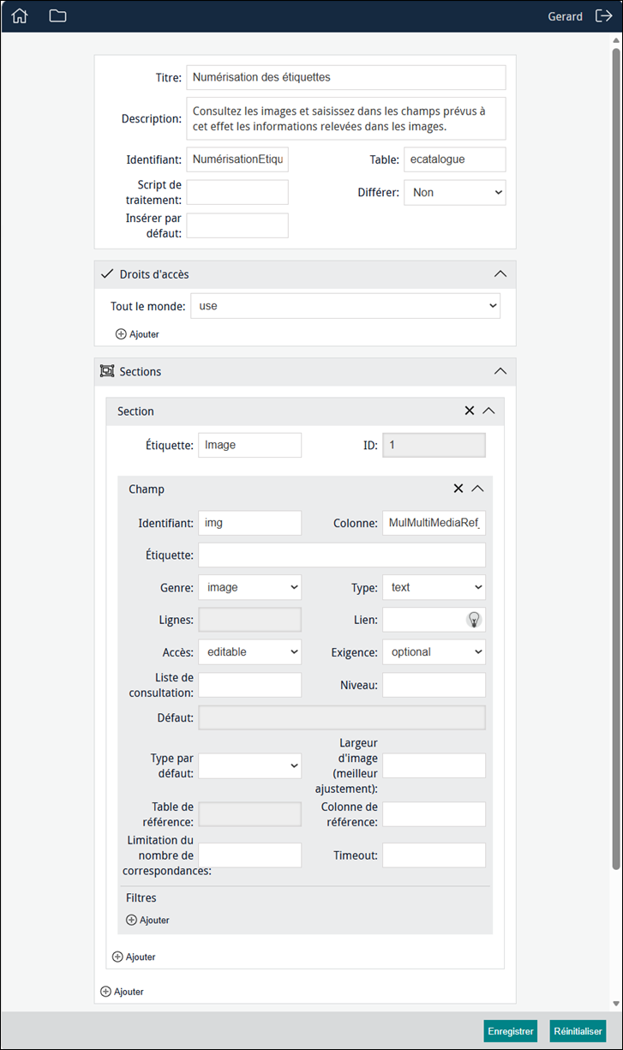Open the Exigence dropdown
The width and height of the screenshot is (623, 1050).
[434, 652]
